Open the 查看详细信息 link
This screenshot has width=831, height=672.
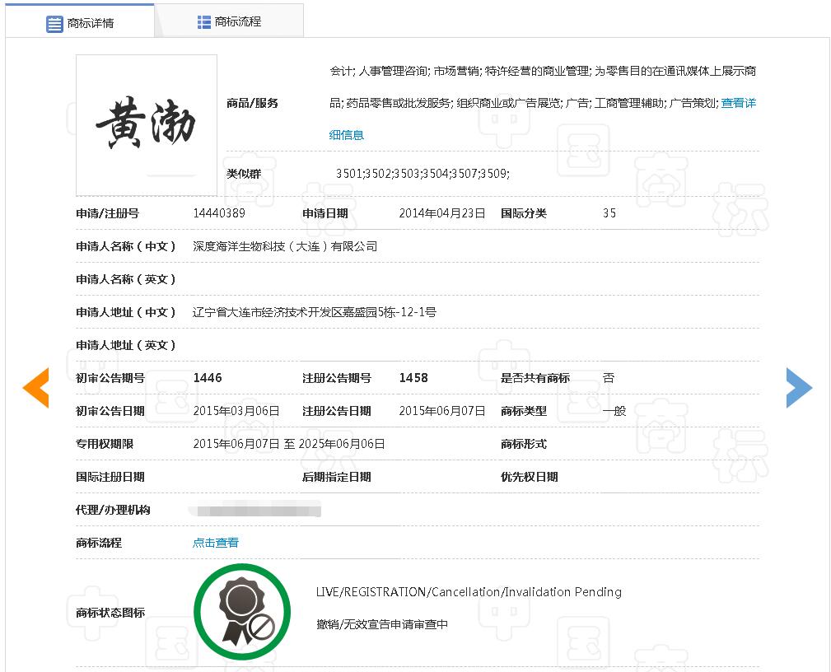(738, 103)
